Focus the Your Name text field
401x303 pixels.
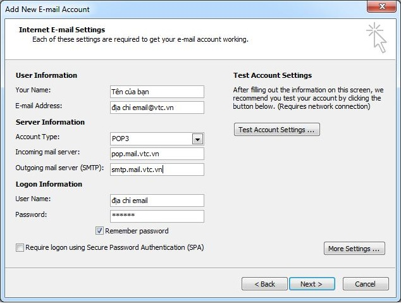click(156, 92)
